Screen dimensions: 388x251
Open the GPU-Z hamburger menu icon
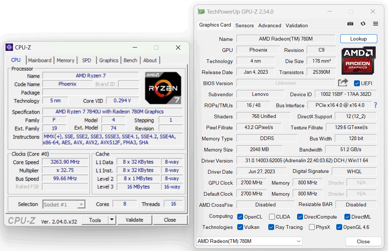(375, 24)
